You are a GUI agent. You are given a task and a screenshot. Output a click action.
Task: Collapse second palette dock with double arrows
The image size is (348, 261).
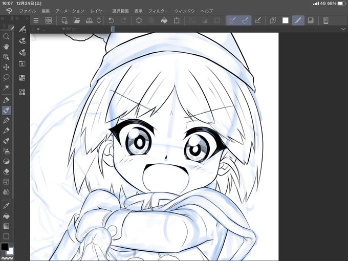(17, 18)
